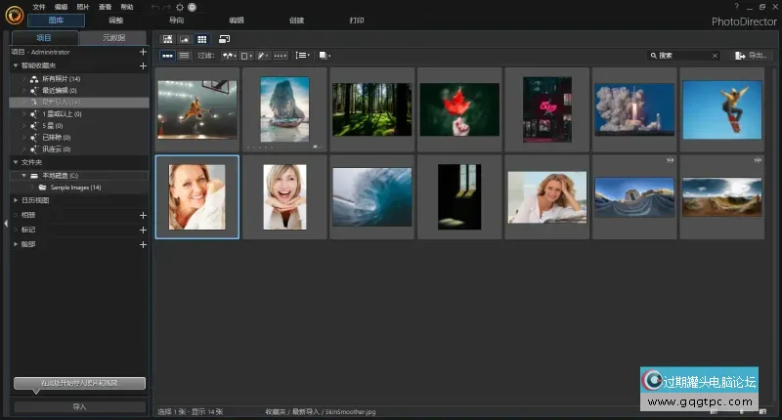The height and width of the screenshot is (420, 782).
Task: Open the edited status filter dropdown
Action: [263, 56]
